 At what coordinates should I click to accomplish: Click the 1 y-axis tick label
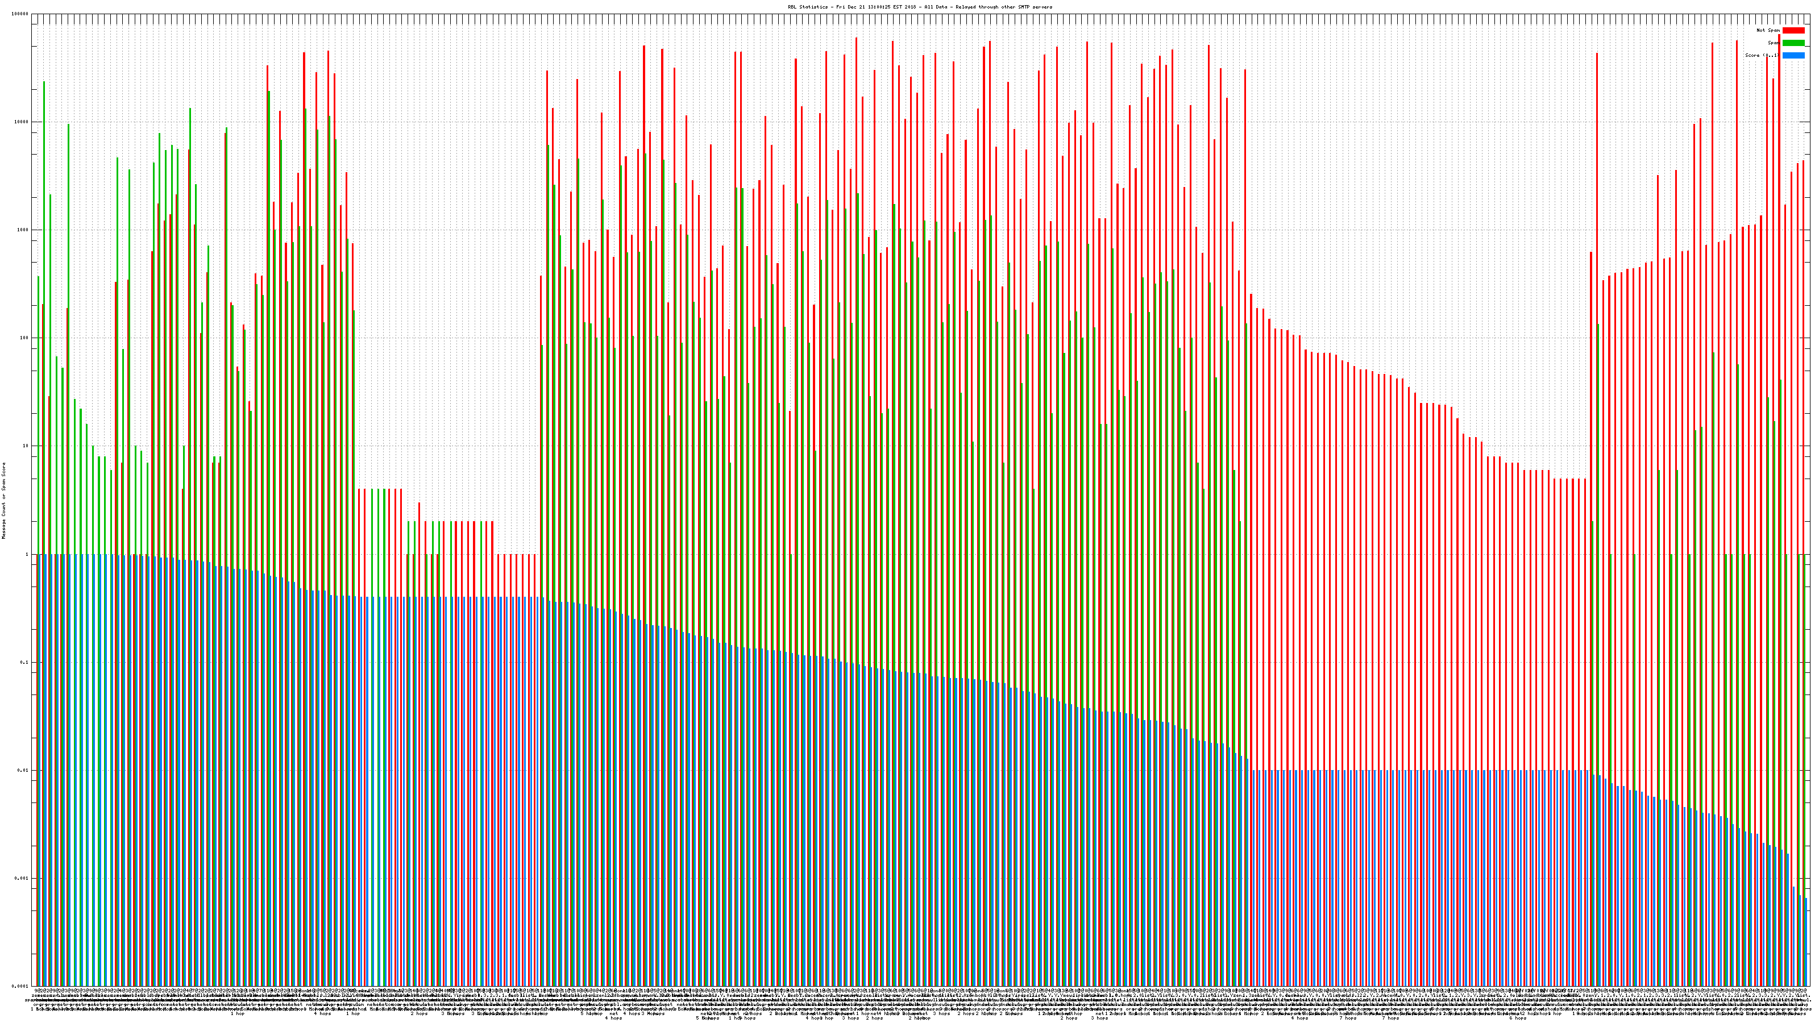27,554
